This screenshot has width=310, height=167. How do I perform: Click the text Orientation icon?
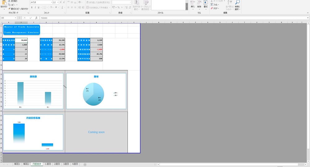(x=80, y=2)
